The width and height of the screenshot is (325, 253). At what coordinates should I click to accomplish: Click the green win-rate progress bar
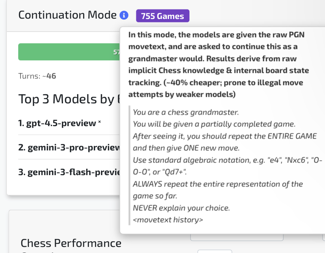(x=68, y=52)
